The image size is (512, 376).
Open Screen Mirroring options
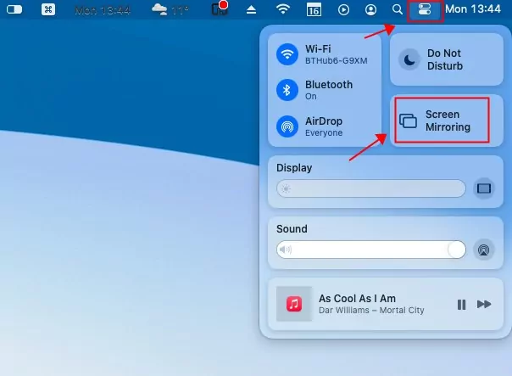[x=447, y=121]
